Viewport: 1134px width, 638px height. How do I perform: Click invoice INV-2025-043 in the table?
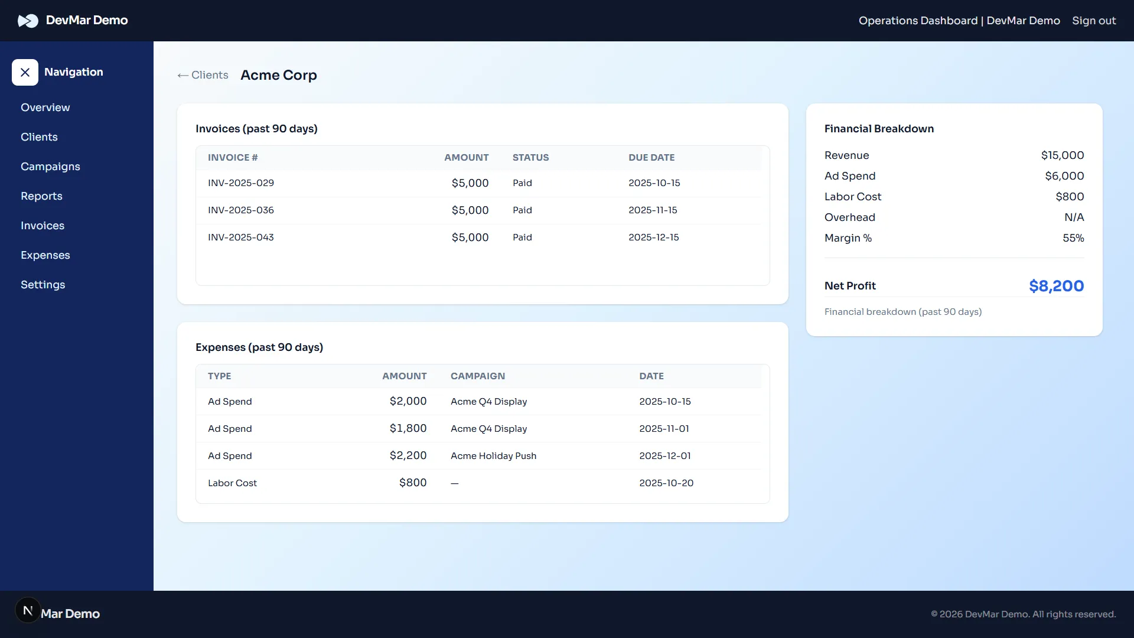point(413,237)
